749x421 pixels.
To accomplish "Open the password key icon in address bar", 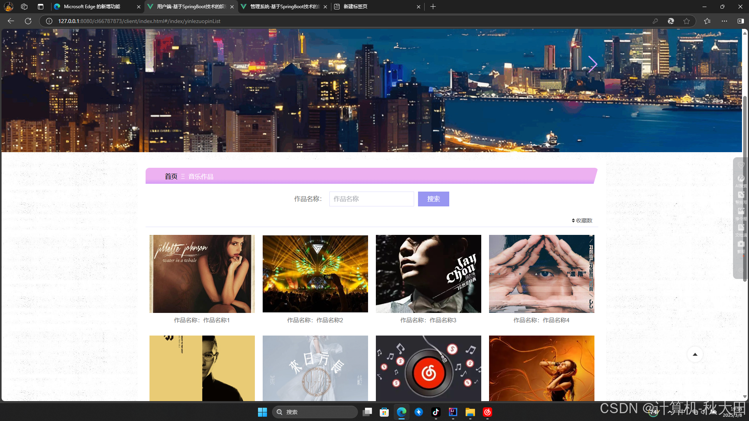I will (x=655, y=21).
